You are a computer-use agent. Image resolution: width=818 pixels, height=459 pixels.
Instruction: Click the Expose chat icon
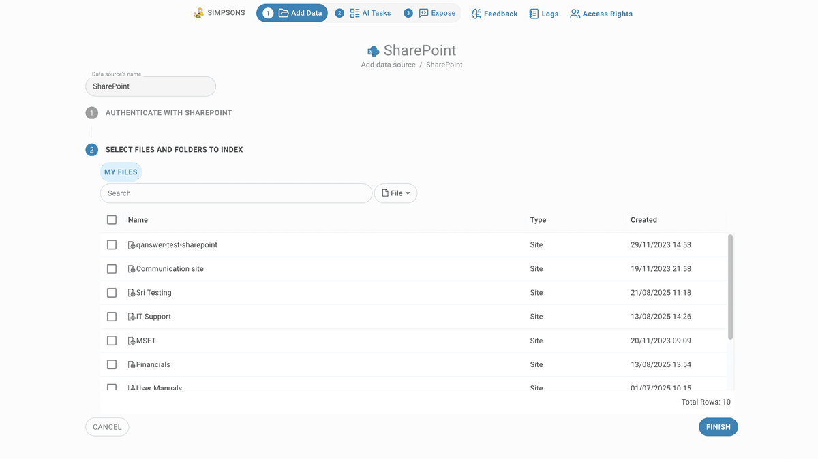(x=423, y=13)
